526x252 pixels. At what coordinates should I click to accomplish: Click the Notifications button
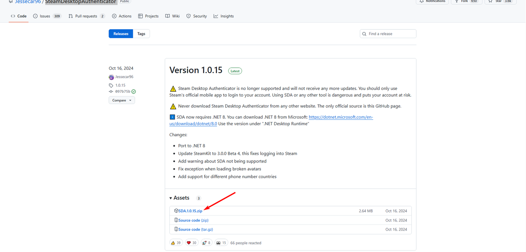click(x=432, y=2)
